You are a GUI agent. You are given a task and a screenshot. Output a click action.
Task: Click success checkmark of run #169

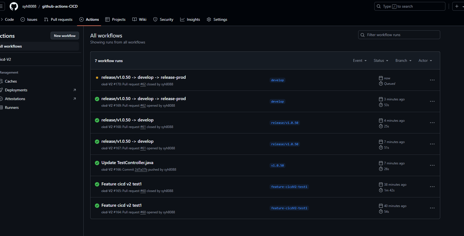(97, 99)
